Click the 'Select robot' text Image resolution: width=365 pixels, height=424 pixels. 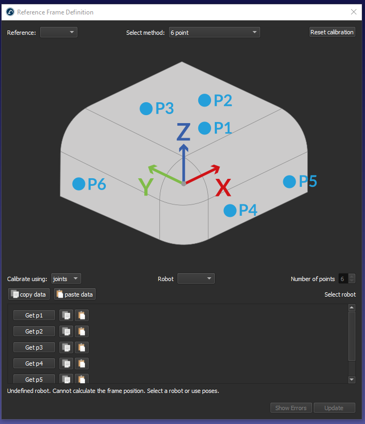point(340,294)
